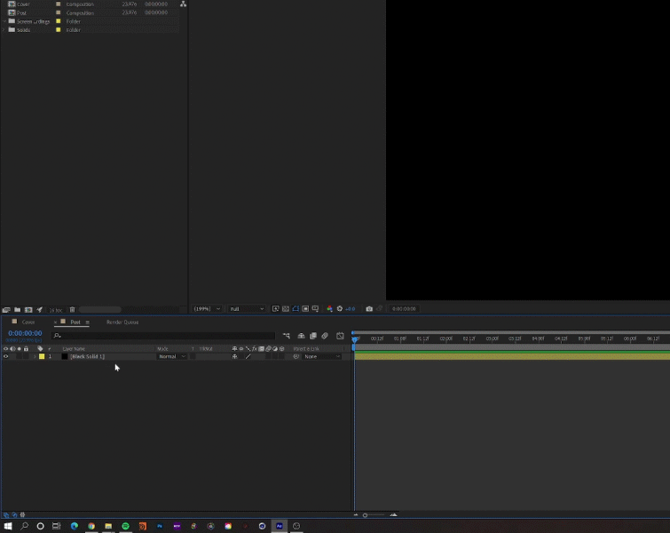
Task: Click the new composition icon in Project panel
Action: (28, 309)
